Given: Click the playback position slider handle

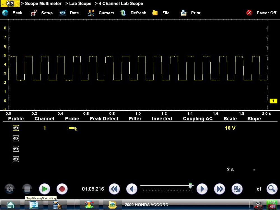Looking at the screenshot, I should [191, 185].
